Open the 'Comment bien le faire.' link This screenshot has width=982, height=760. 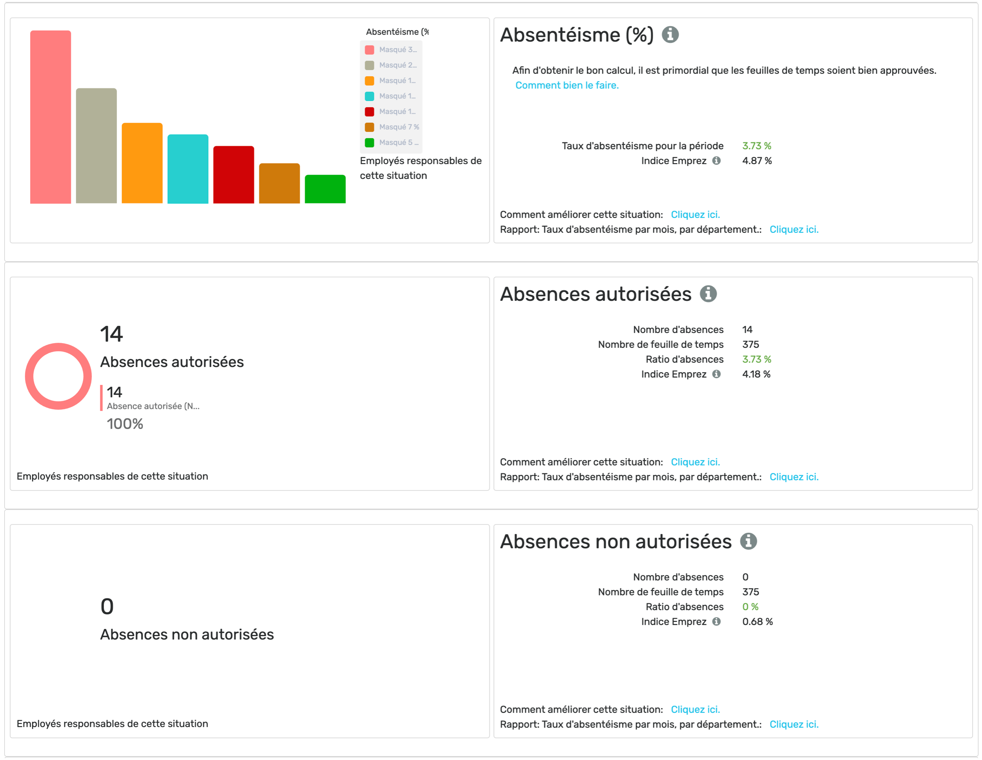coord(567,85)
